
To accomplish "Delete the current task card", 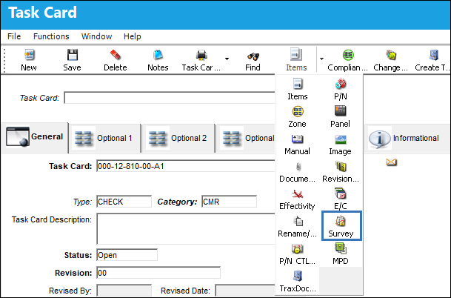I will point(115,60).
